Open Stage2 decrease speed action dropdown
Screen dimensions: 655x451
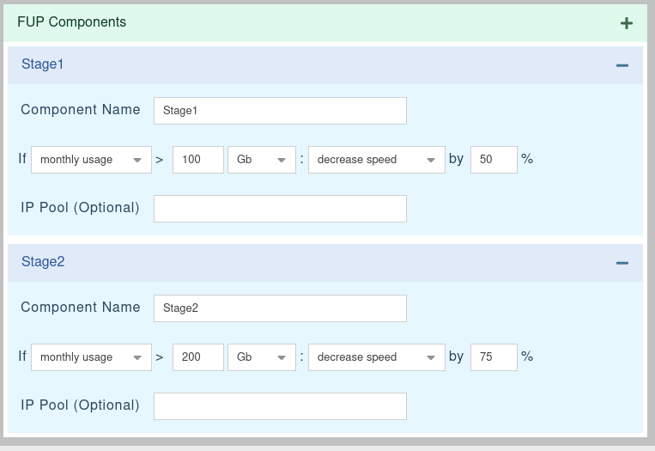point(376,357)
